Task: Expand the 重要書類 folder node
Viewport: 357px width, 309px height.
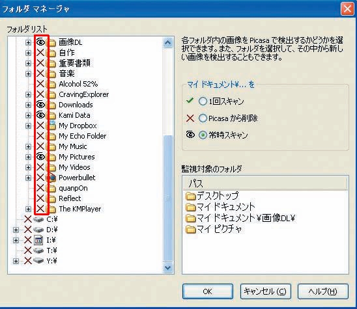Action: point(28,63)
